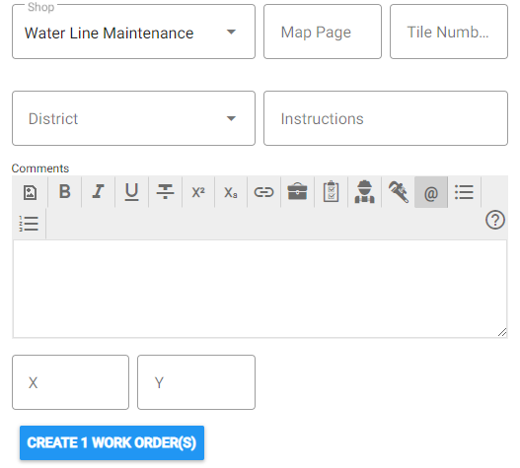The image size is (520, 468).
Task: Open the editor help icon
Action: pyautogui.click(x=495, y=220)
